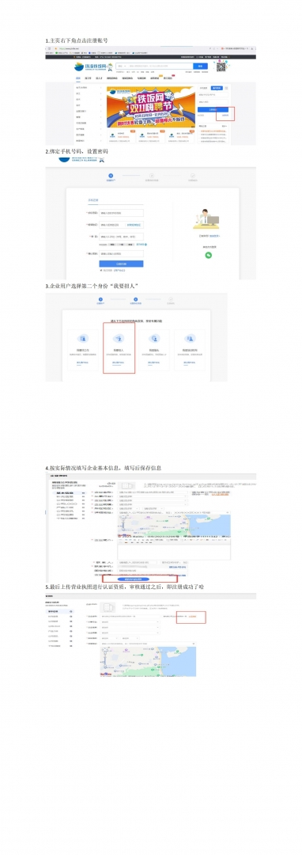The image size is (302, 855).
Task: Click the get verification code button
Action: pos(134,225)
